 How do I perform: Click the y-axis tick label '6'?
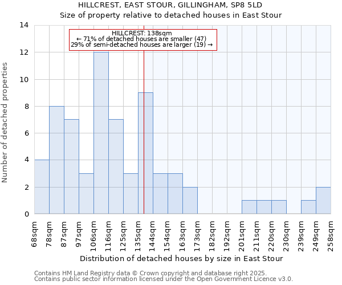pyautogui.click(x=27, y=133)
